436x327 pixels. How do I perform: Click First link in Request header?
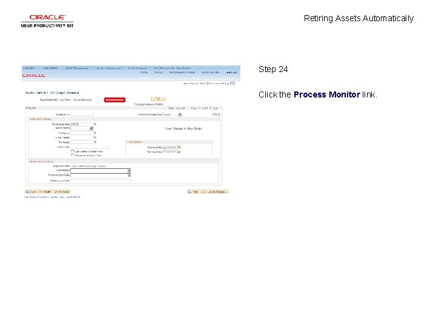[x=194, y=108]
